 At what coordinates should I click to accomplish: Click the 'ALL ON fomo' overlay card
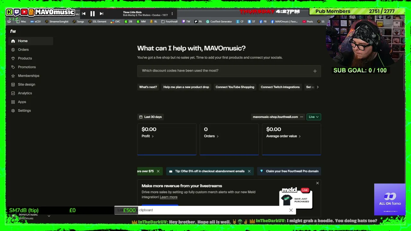[390, 199]
